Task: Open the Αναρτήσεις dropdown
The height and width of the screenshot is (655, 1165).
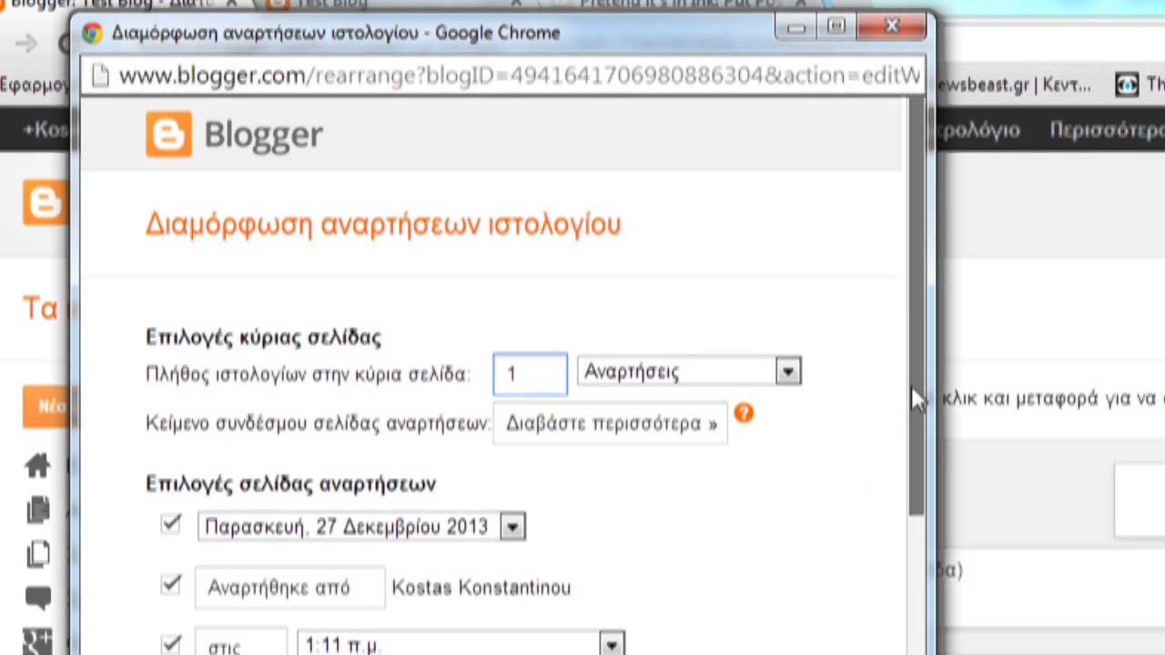Action: pyautogui.click(x=689, y=371)
